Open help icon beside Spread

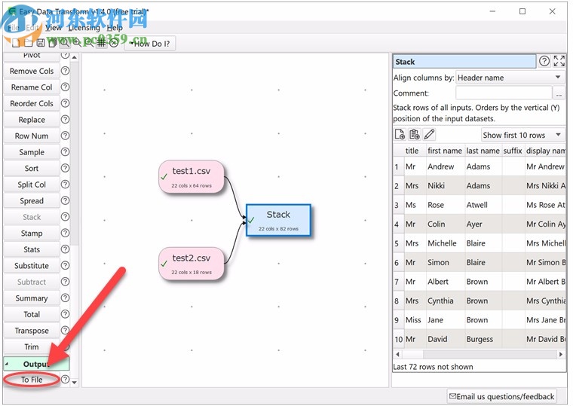[65, 200]
